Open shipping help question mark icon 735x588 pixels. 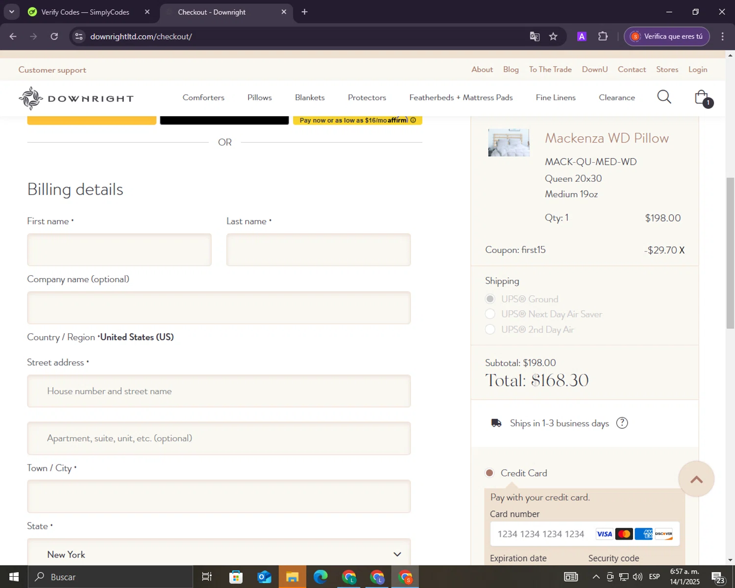(622, 423)
